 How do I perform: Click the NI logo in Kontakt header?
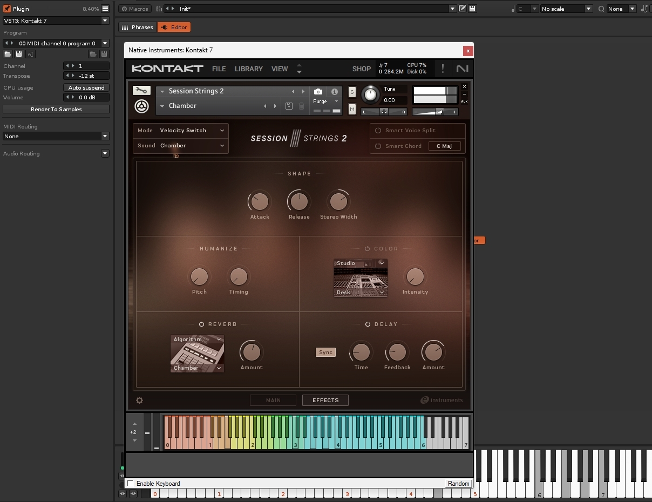coord(462,69)
